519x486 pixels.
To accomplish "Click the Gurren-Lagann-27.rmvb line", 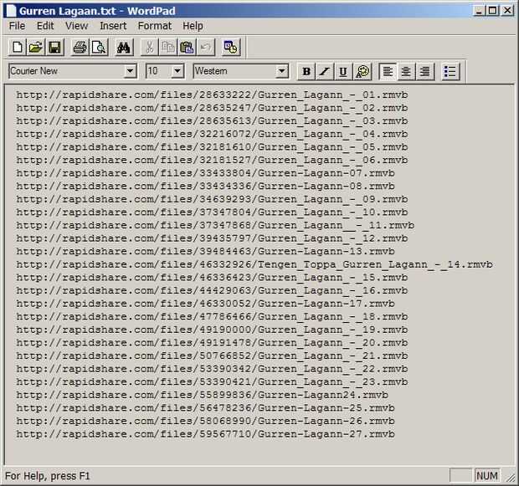I will coord(205,434).
